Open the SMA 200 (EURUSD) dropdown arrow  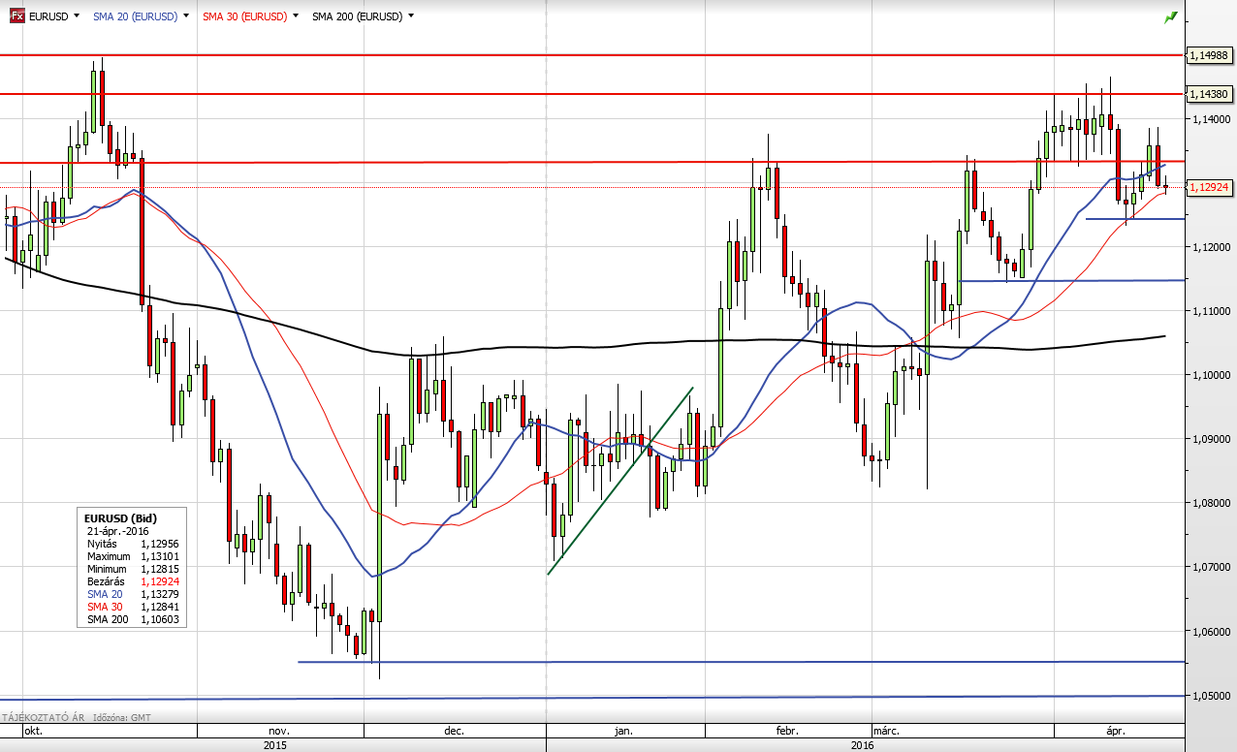pos(411,17)
